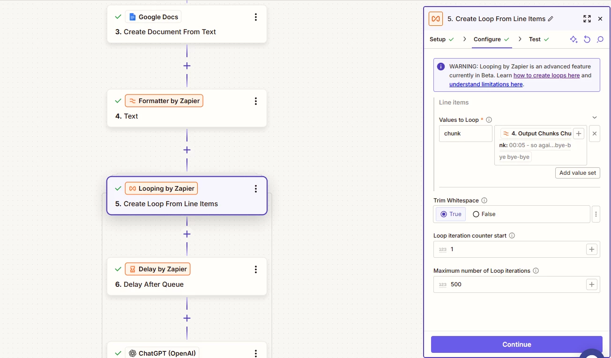This screenshot has width=611, height=358.
Task: Click the comment bubble icon in panel
Action: coord(600,39)
